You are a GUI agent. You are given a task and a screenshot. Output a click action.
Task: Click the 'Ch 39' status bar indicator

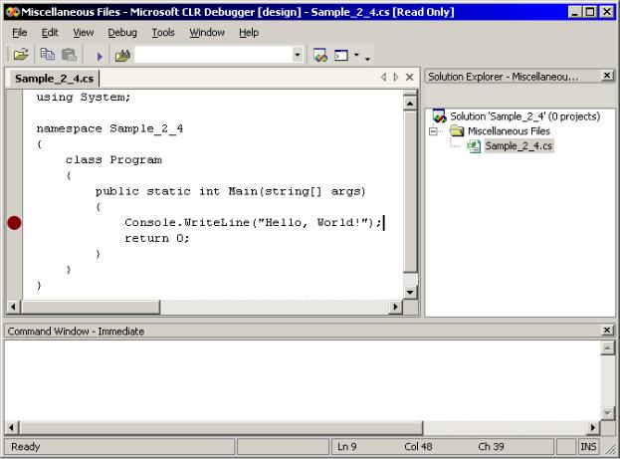[x=491, y=447]
